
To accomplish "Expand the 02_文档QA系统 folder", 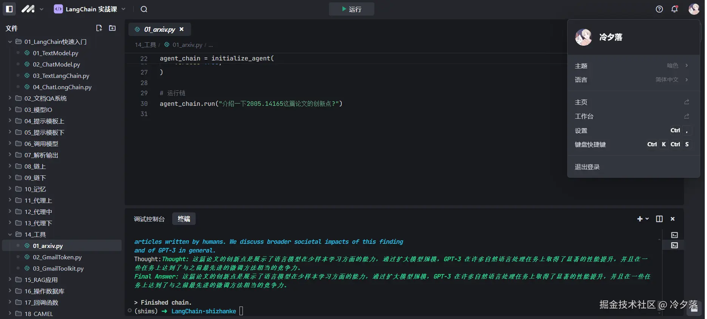I will [x=45, y=98].
